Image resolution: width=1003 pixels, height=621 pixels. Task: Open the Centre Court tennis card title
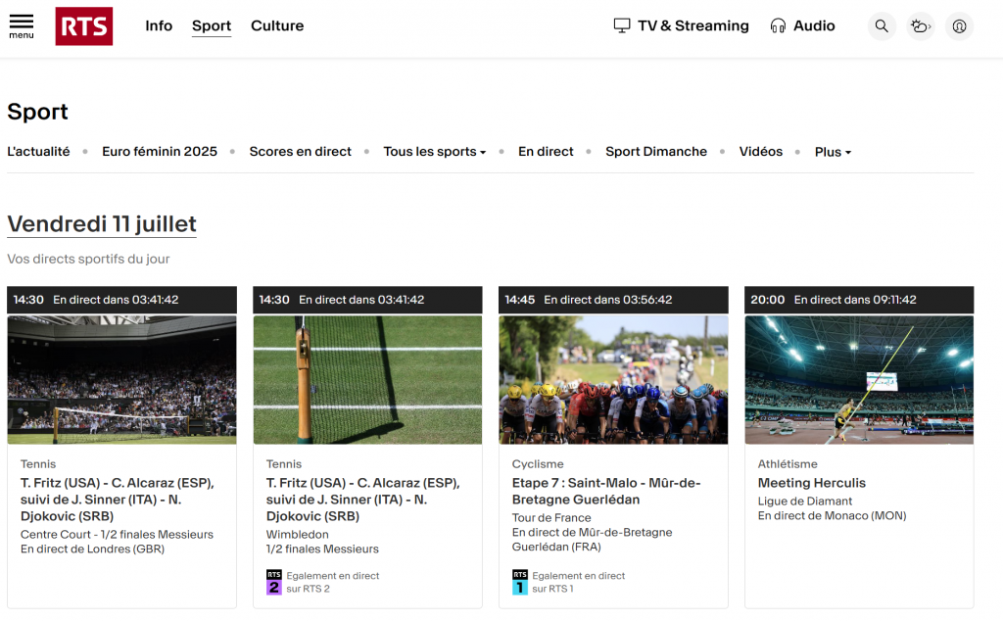(118, 500)
